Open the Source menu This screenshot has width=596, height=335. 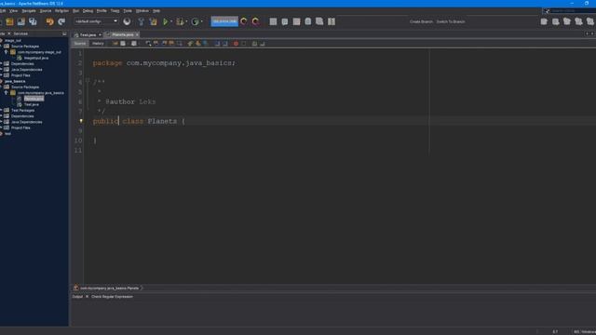pos(46,10)
